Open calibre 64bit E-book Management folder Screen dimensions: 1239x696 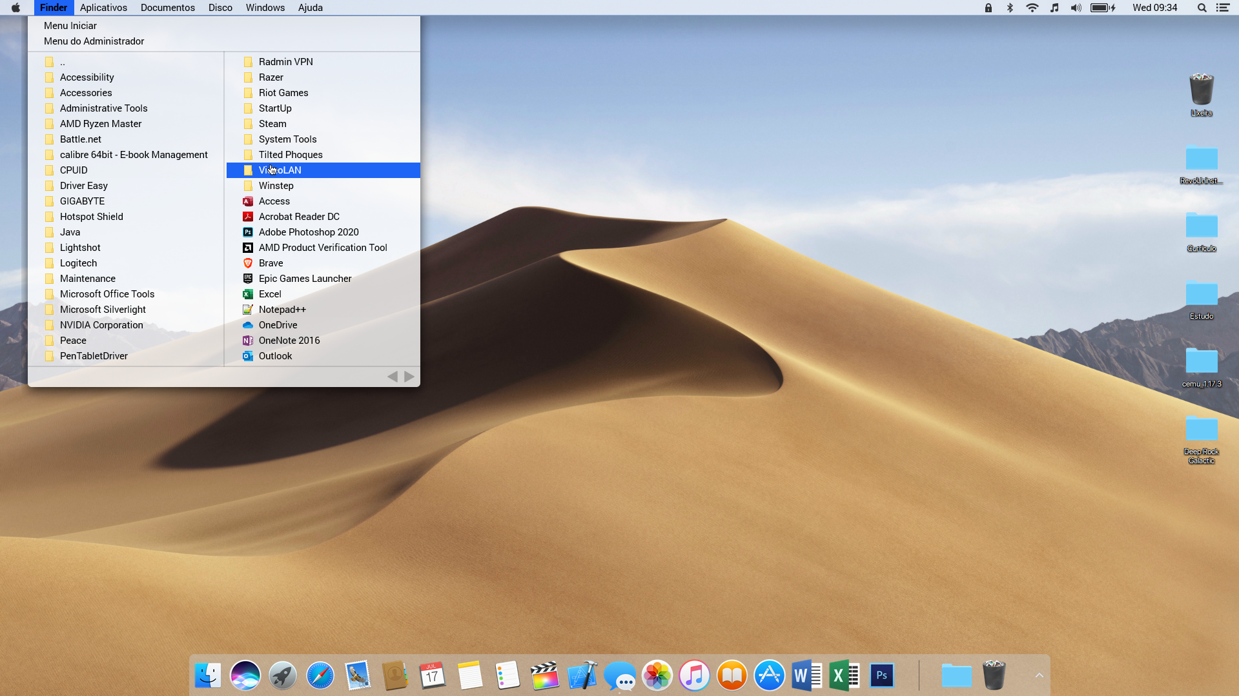(x=126, y=155)
